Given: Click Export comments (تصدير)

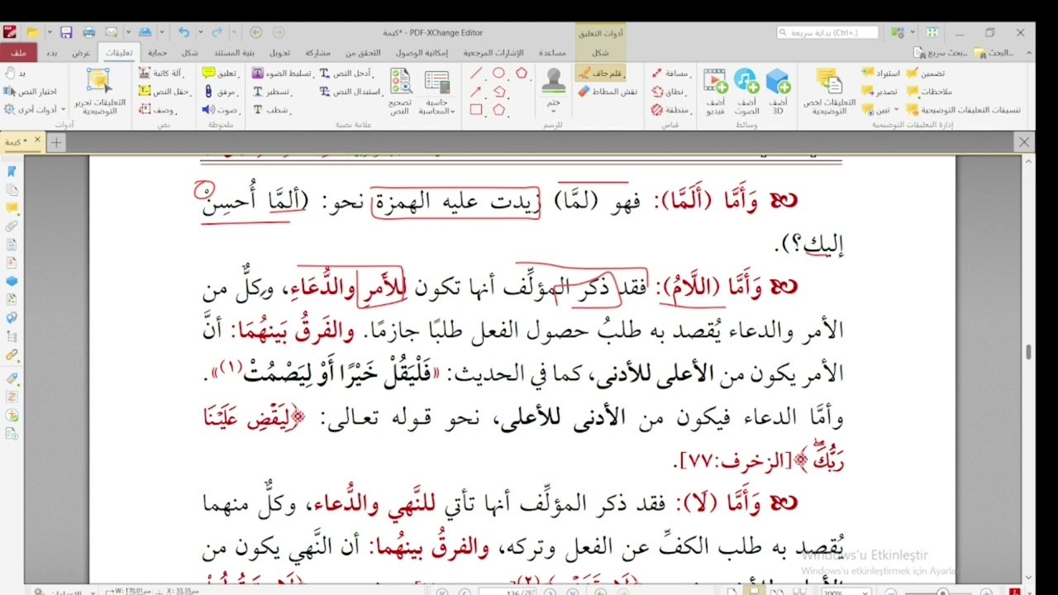Looking at the screenshot, I should (879, 91).
